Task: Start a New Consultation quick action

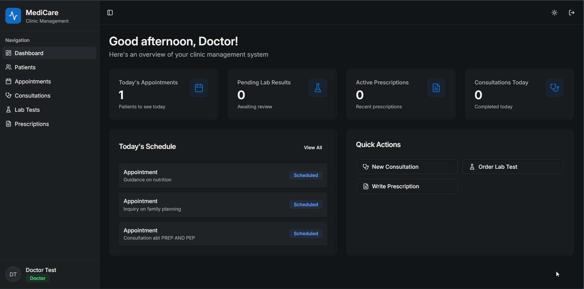Action: tap(406, 167)
